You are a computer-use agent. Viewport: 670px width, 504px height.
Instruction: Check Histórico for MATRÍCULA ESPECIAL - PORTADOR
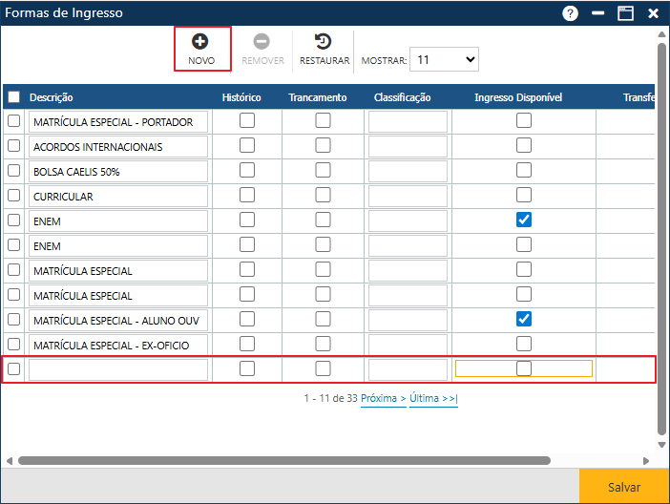point(247,120)
